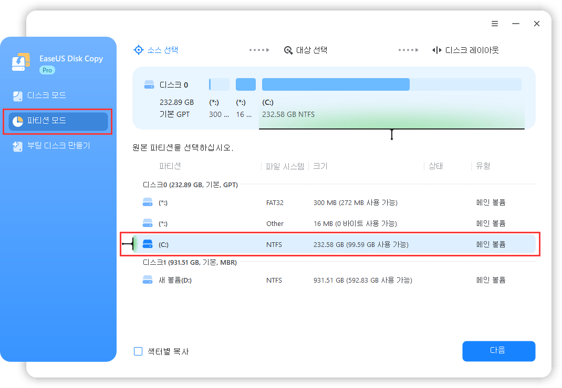Open the hamburger menu
562x388 pixels.
coord(494,24)
